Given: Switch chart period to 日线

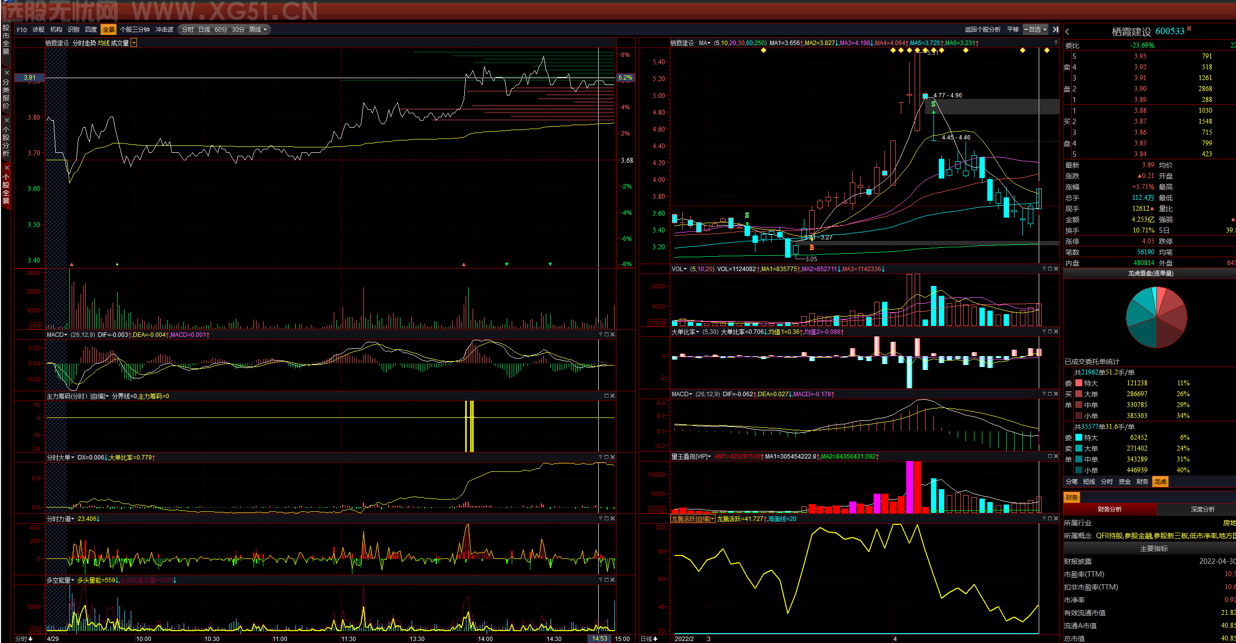Looking at the screenshot, I should [x=204, y=30].
